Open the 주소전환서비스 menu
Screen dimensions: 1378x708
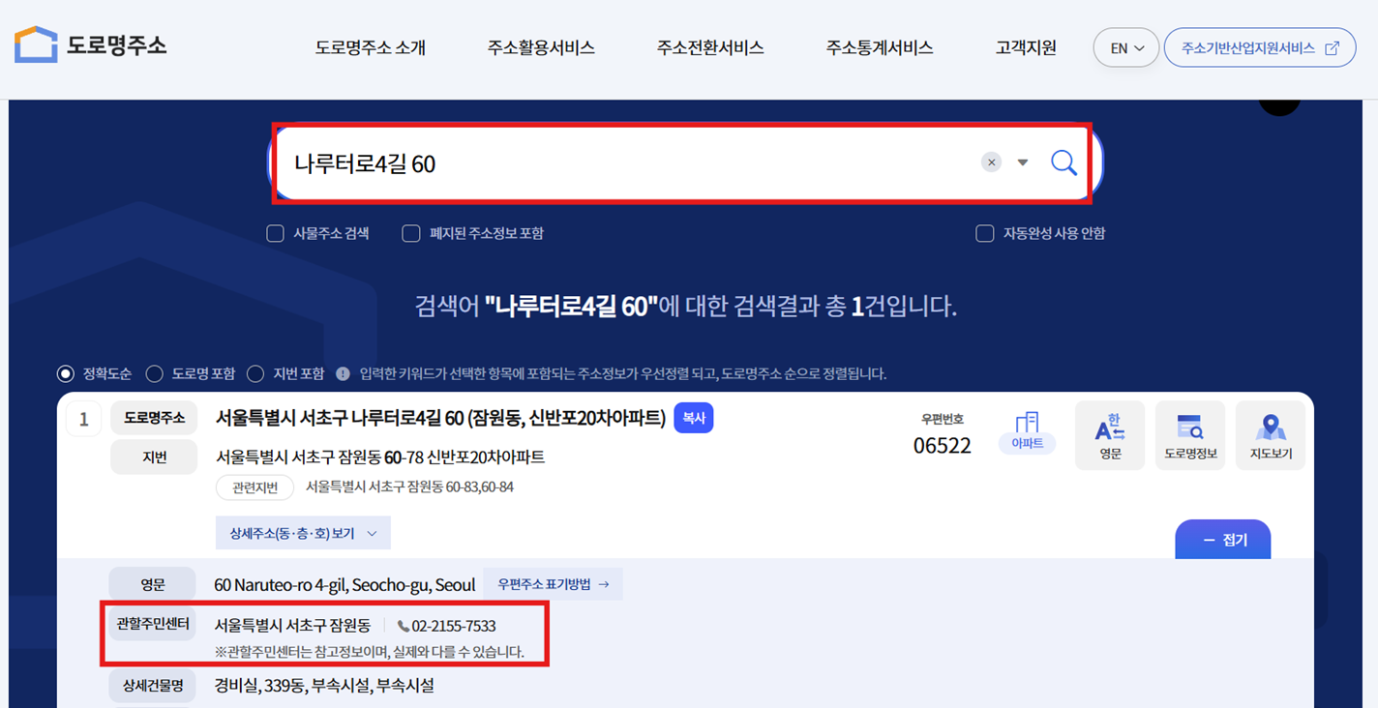click(710, 47)
